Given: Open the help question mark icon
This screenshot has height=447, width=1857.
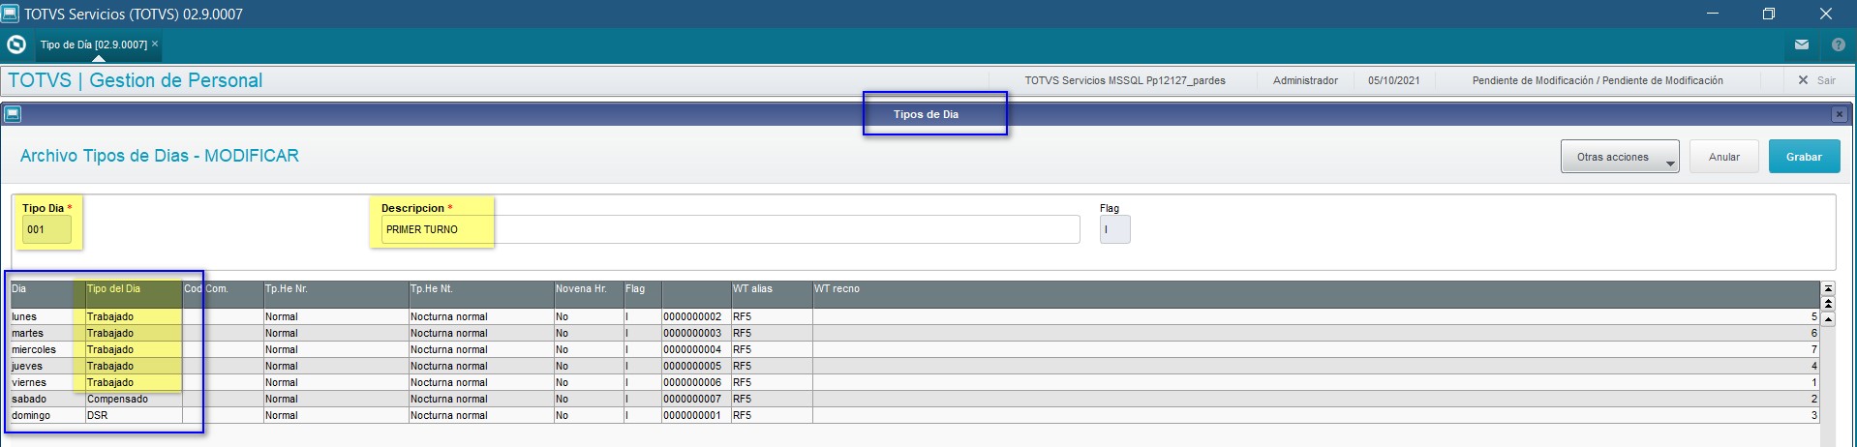Looking at the screenshot, I should tap(1839, 45).
